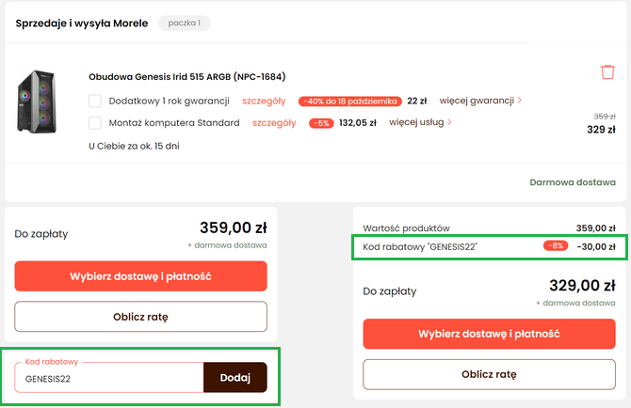
Task: Open product title Obudowa Genesis Irid 515 ARGB
Action: (x=187, y=77)
